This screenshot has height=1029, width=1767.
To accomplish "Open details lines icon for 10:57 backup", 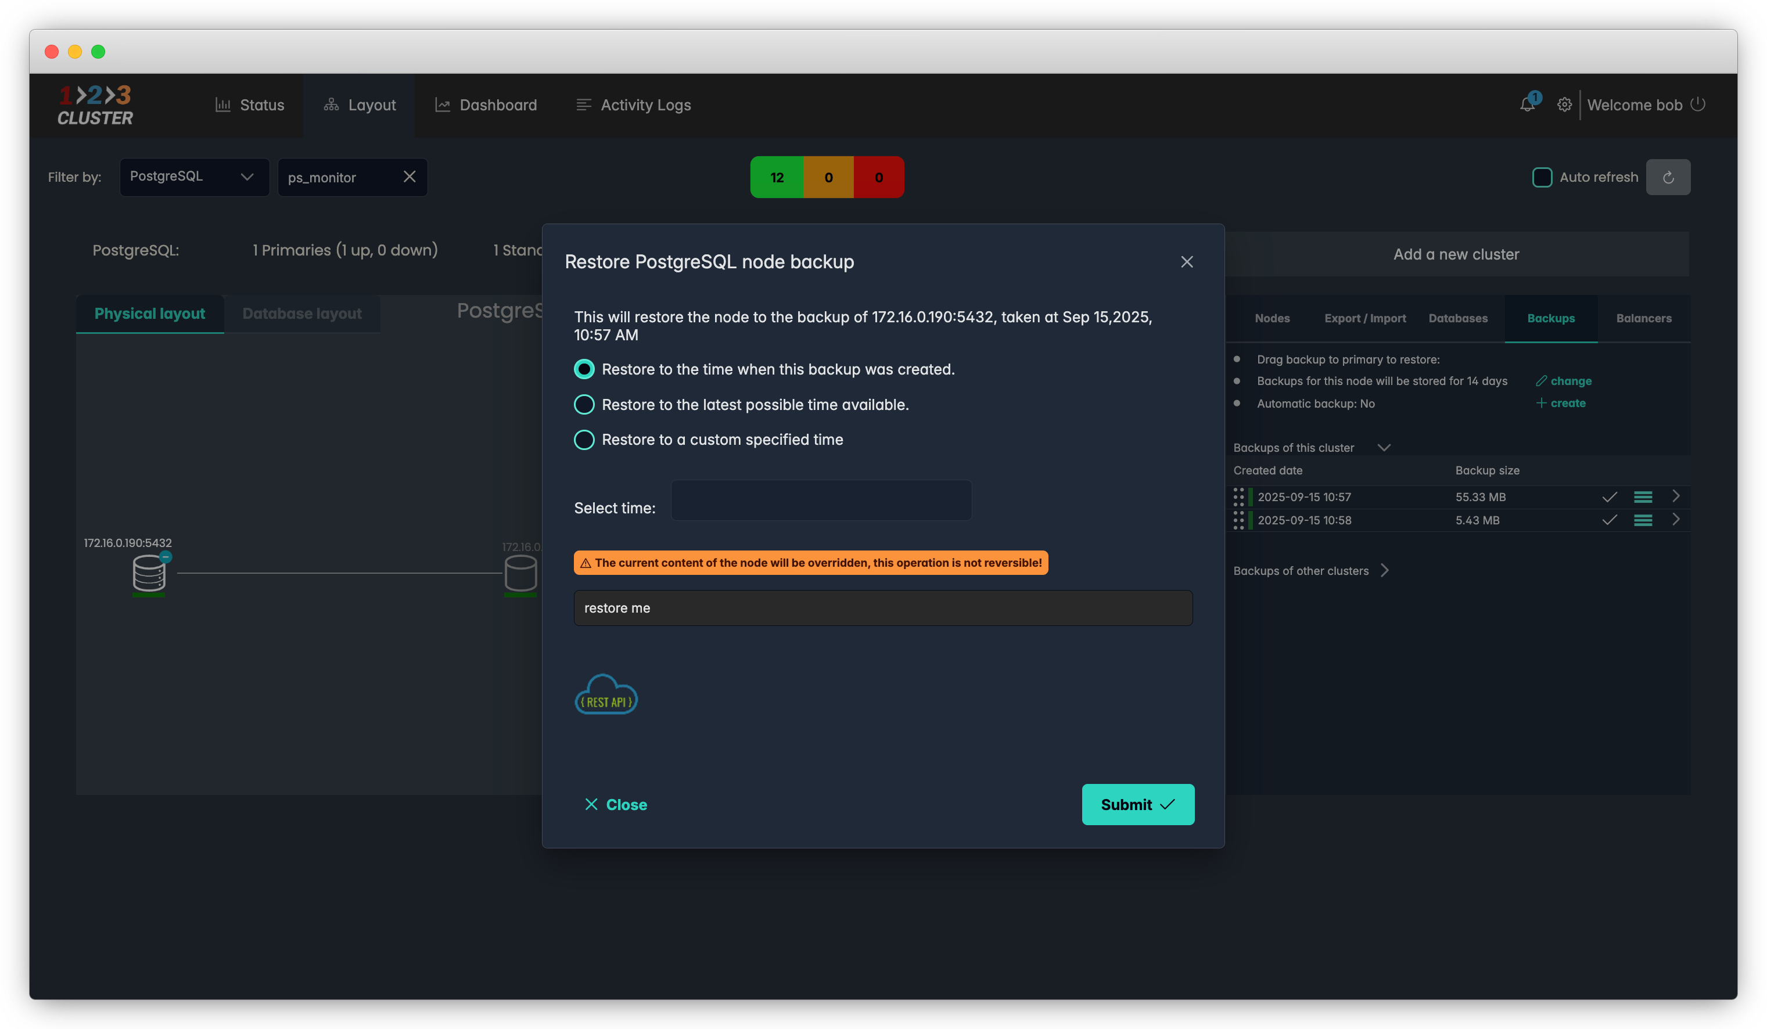I will (1643, 497).
